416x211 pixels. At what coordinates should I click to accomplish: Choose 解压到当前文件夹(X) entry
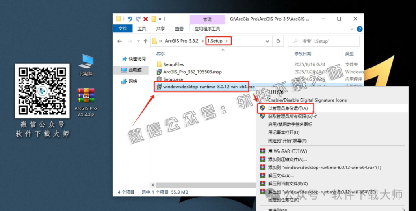coord(288,183)
